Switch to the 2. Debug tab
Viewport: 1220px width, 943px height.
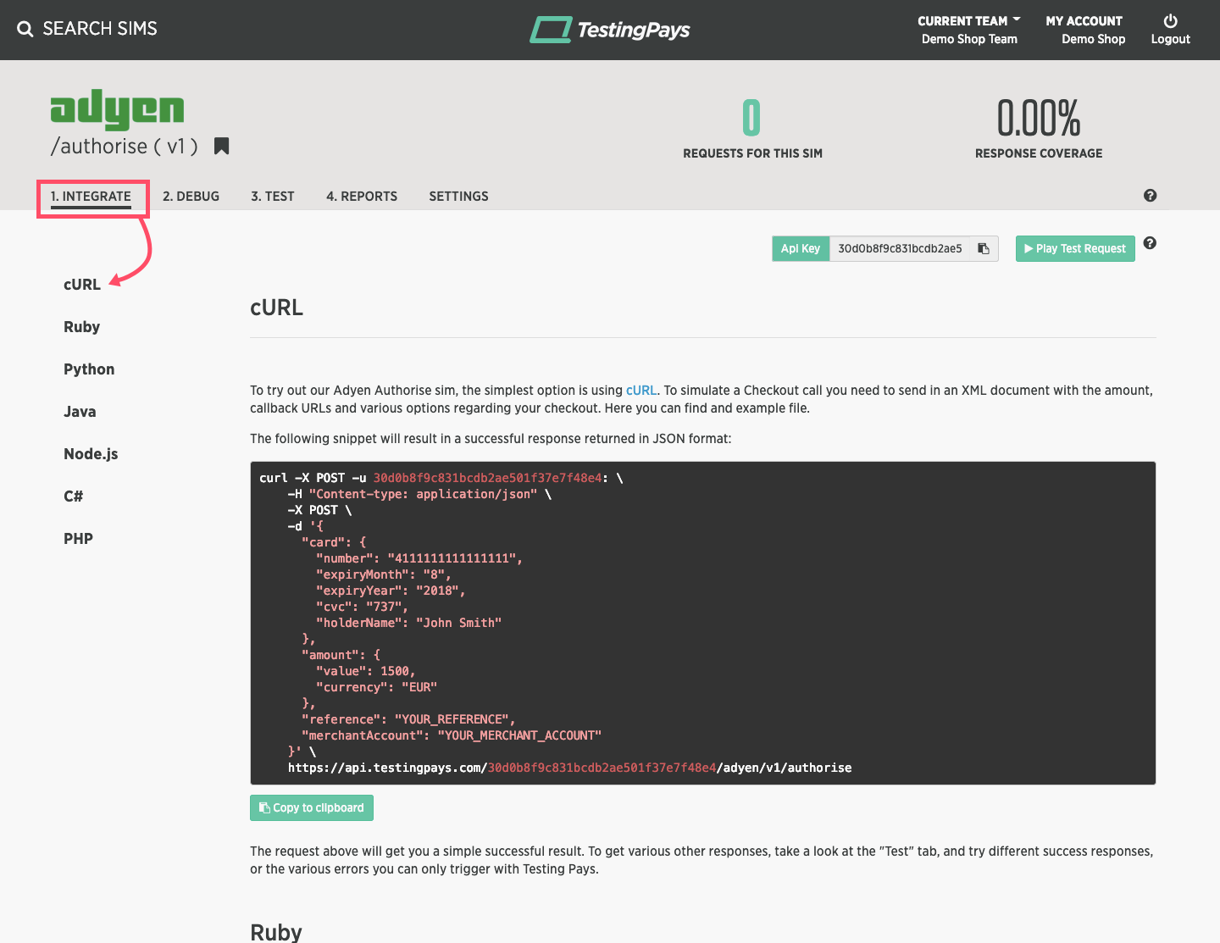[x=191, y=197]
